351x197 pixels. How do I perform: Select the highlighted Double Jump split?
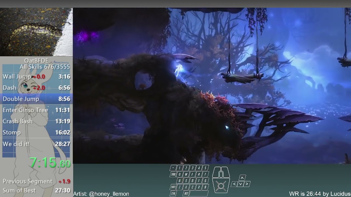36,99
